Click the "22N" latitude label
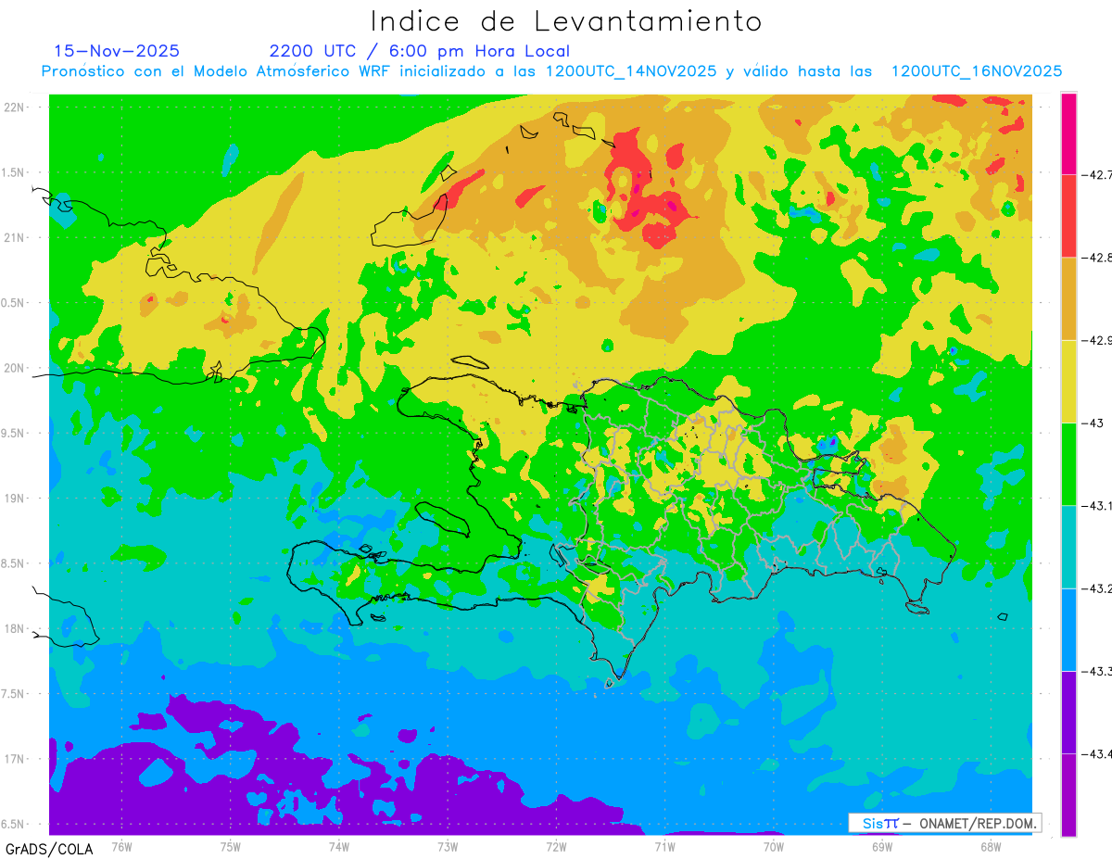1112x859 pixels. pos(16,107)
